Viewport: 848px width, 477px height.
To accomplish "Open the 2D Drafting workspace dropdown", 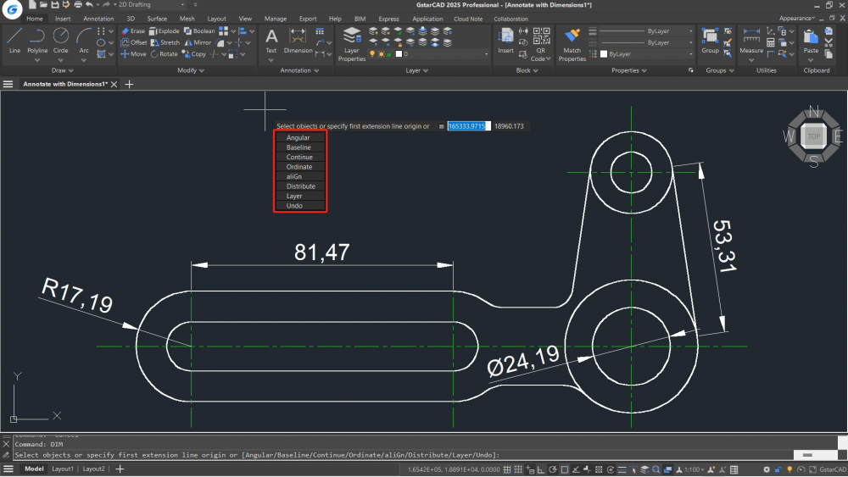I will [151, 5].
